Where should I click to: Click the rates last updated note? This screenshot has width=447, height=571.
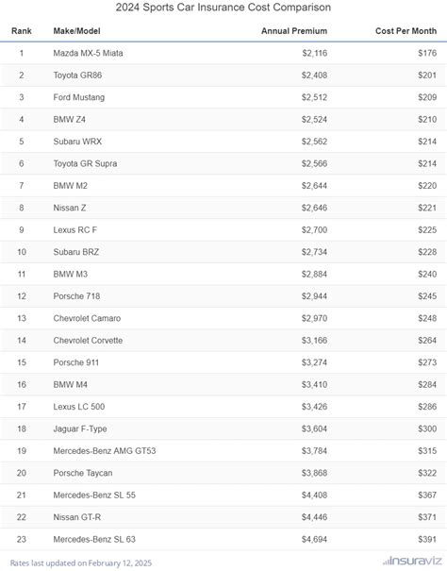(x=81, y=563)
